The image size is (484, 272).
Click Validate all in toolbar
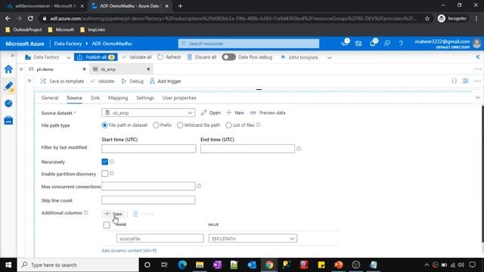pyautogui.click(x=136, y=57)
